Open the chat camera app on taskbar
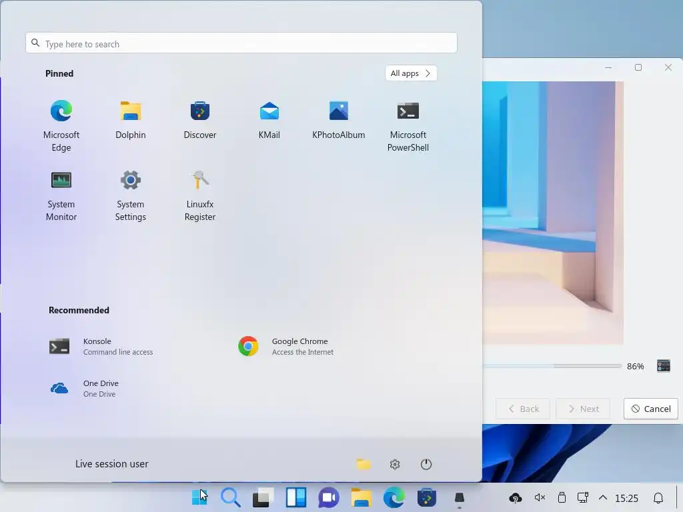The width and height of the screenshot is (683, 512). click(x=328, y=497)
